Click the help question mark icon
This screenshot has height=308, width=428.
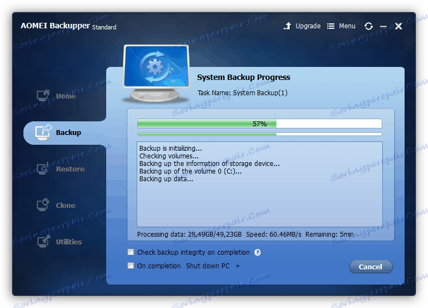(x=258, y=252)
